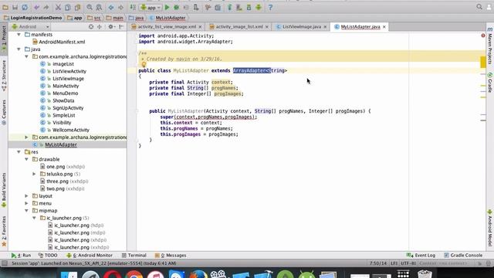Click the Paste icon
This screenshot has width=494, height=278.
[x=77, y=7]
